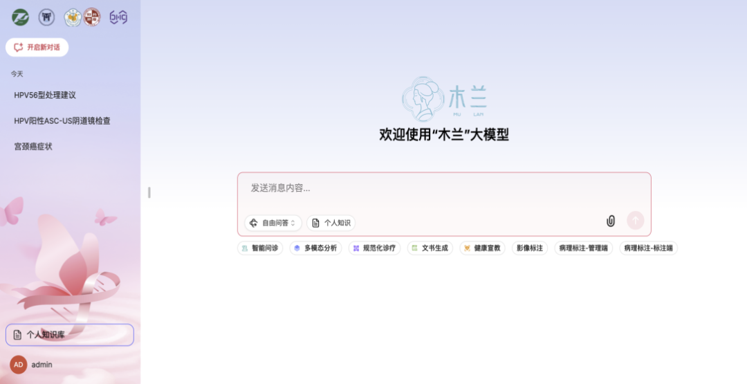Click the 文书生成 shortcut chip

click(430, 248)
